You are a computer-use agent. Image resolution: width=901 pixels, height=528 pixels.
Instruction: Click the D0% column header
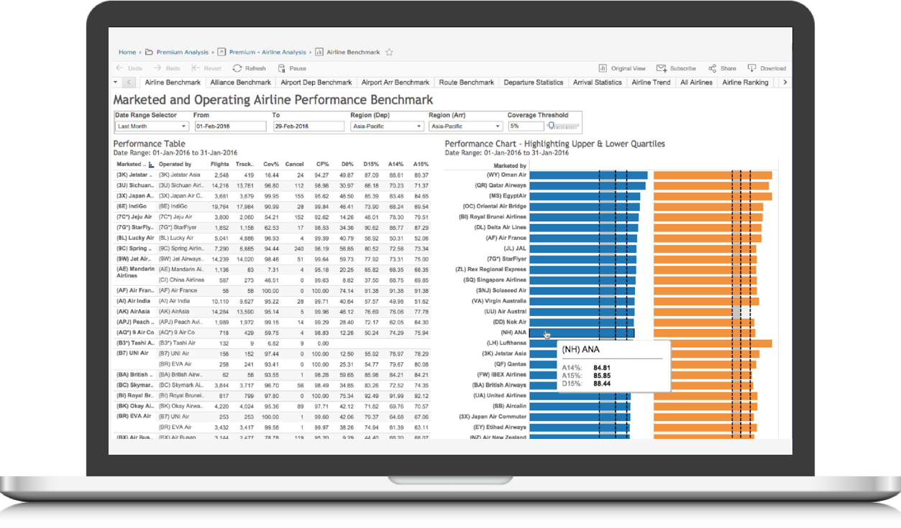click(x=347, y=165)
